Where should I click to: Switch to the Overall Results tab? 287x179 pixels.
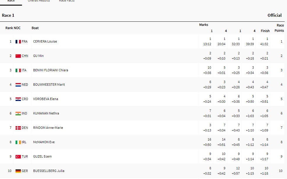pyautogui.click(x=39, y=1)
